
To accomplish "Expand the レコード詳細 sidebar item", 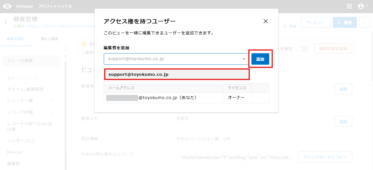I will pos(52,112).
